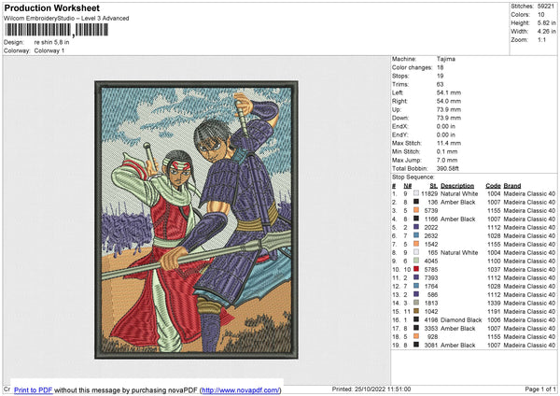The width and height of the screenshot is (560, 396).
Task: Click the Amber Black swatch in stop row 2
Action: click(416, 202)
